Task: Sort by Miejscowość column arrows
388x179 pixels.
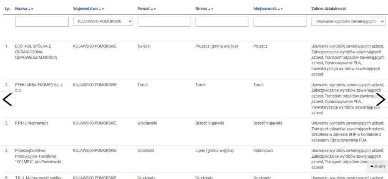Action: [x=280, y=9]
